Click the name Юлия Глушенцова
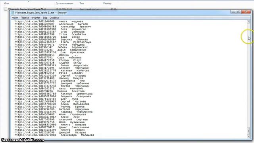The width and height of the screenshot is (254, 143). click(73, 114)
